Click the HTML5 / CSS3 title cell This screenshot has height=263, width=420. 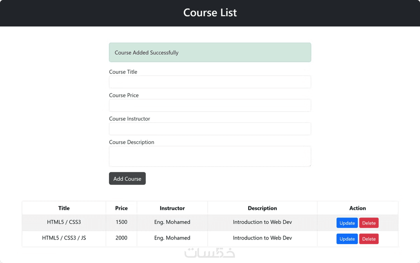coord(64,222)
